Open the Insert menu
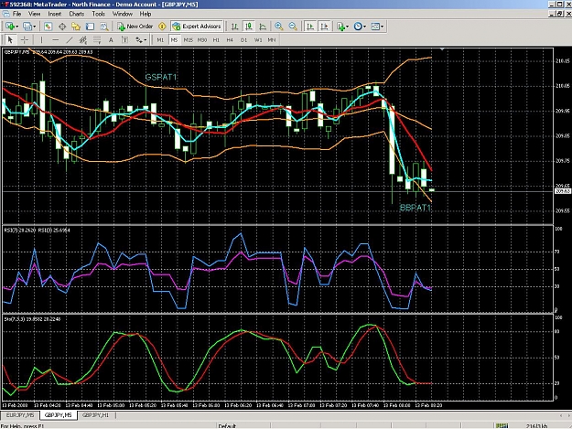Viewport: 572px width, 429px height. (x=55, y=14)
